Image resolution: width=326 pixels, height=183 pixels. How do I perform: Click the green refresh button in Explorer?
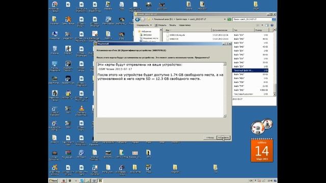pyautogui.click(x=229, y=19)
